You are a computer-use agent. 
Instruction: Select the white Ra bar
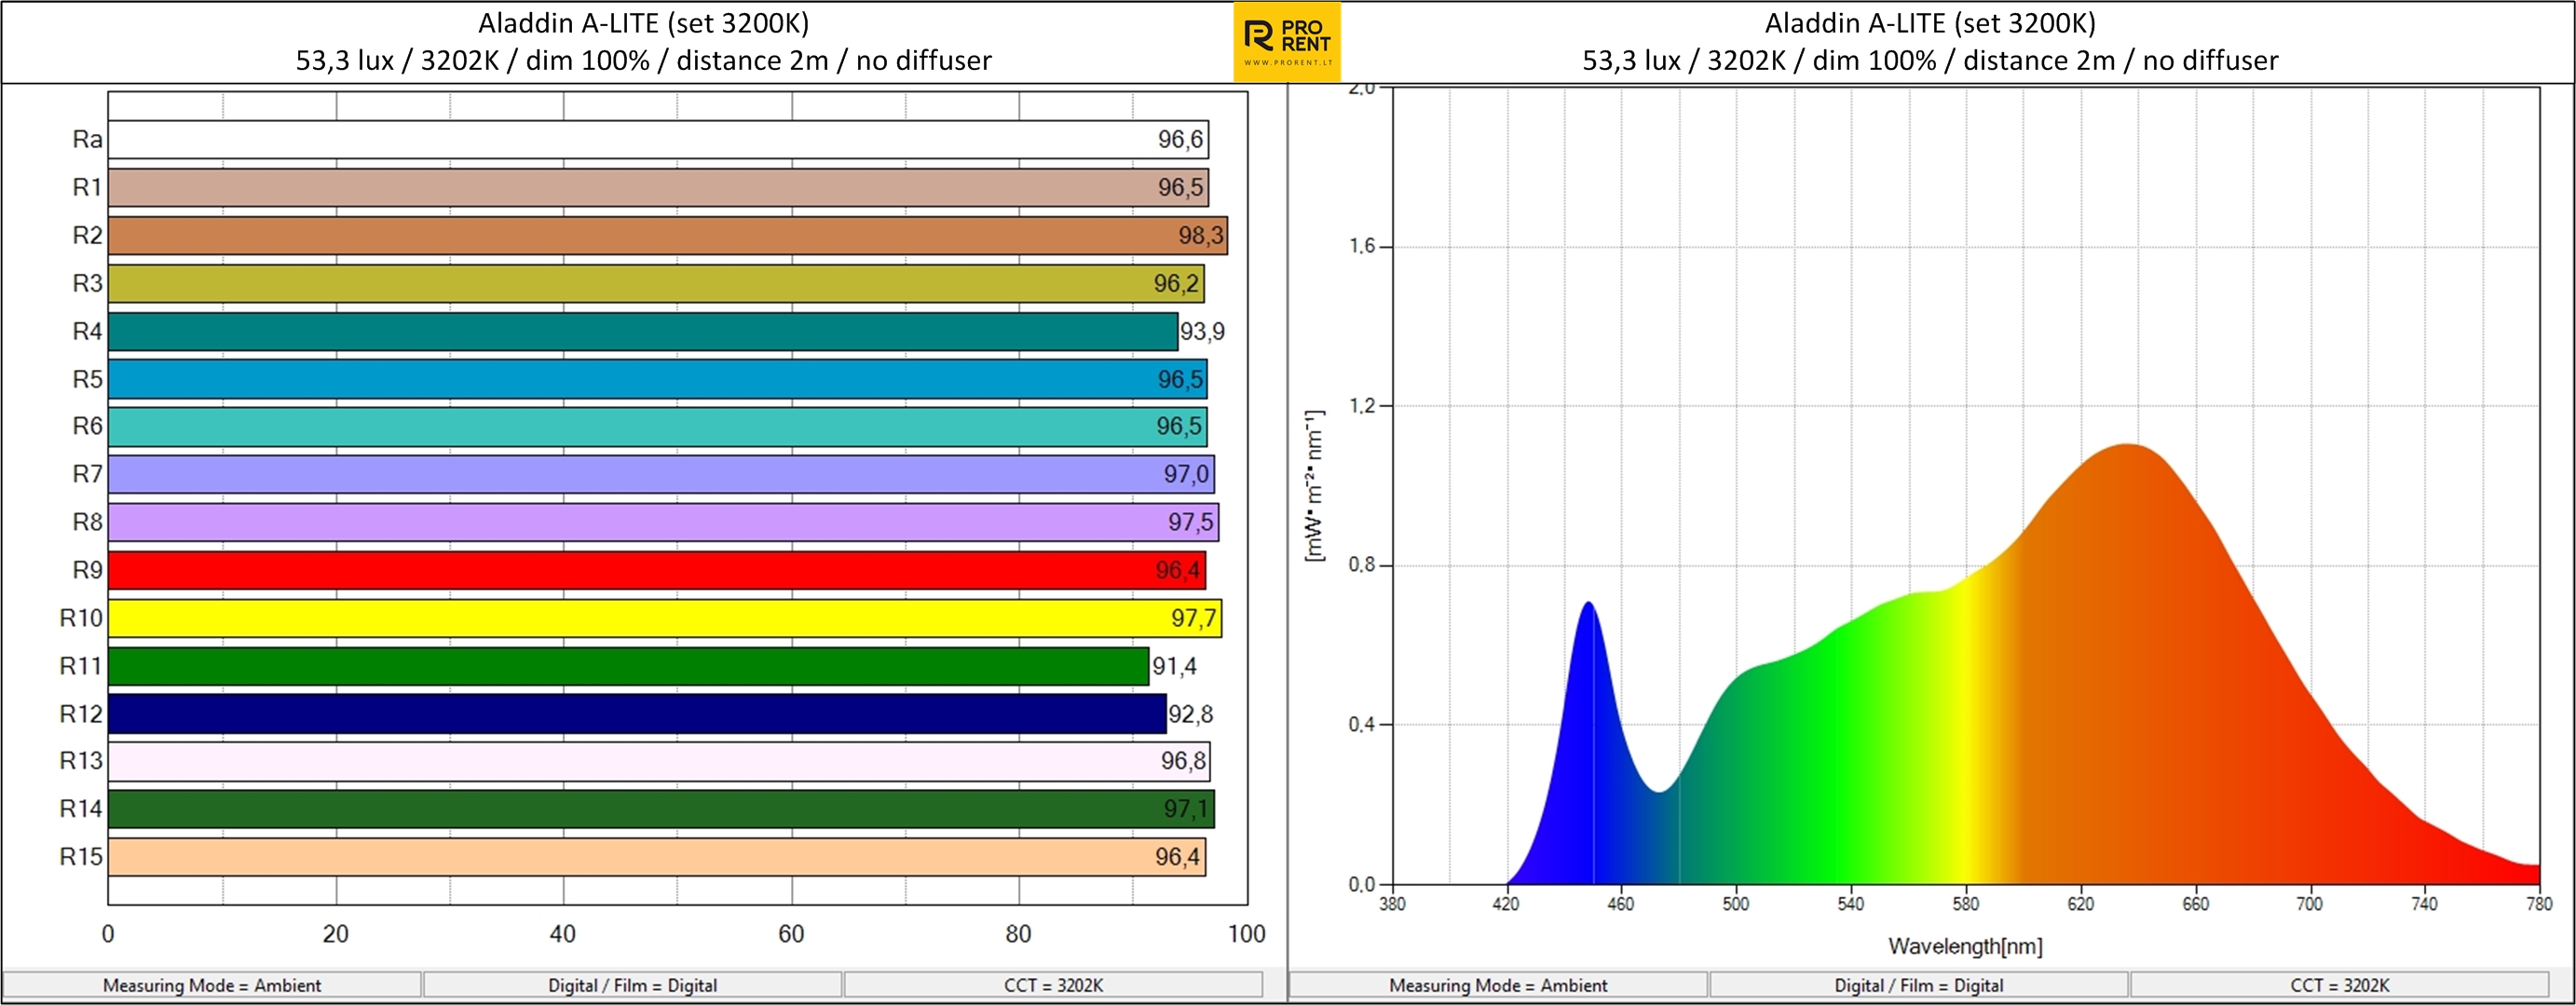click(x=658, y=139)
